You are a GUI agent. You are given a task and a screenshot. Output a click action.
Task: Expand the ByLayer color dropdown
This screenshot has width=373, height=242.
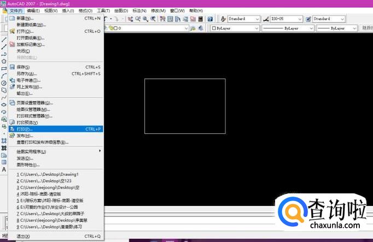tap(257, 28)
